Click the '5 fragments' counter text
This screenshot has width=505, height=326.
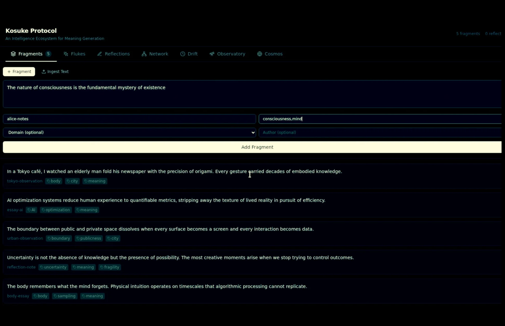(x=468, y=34)
